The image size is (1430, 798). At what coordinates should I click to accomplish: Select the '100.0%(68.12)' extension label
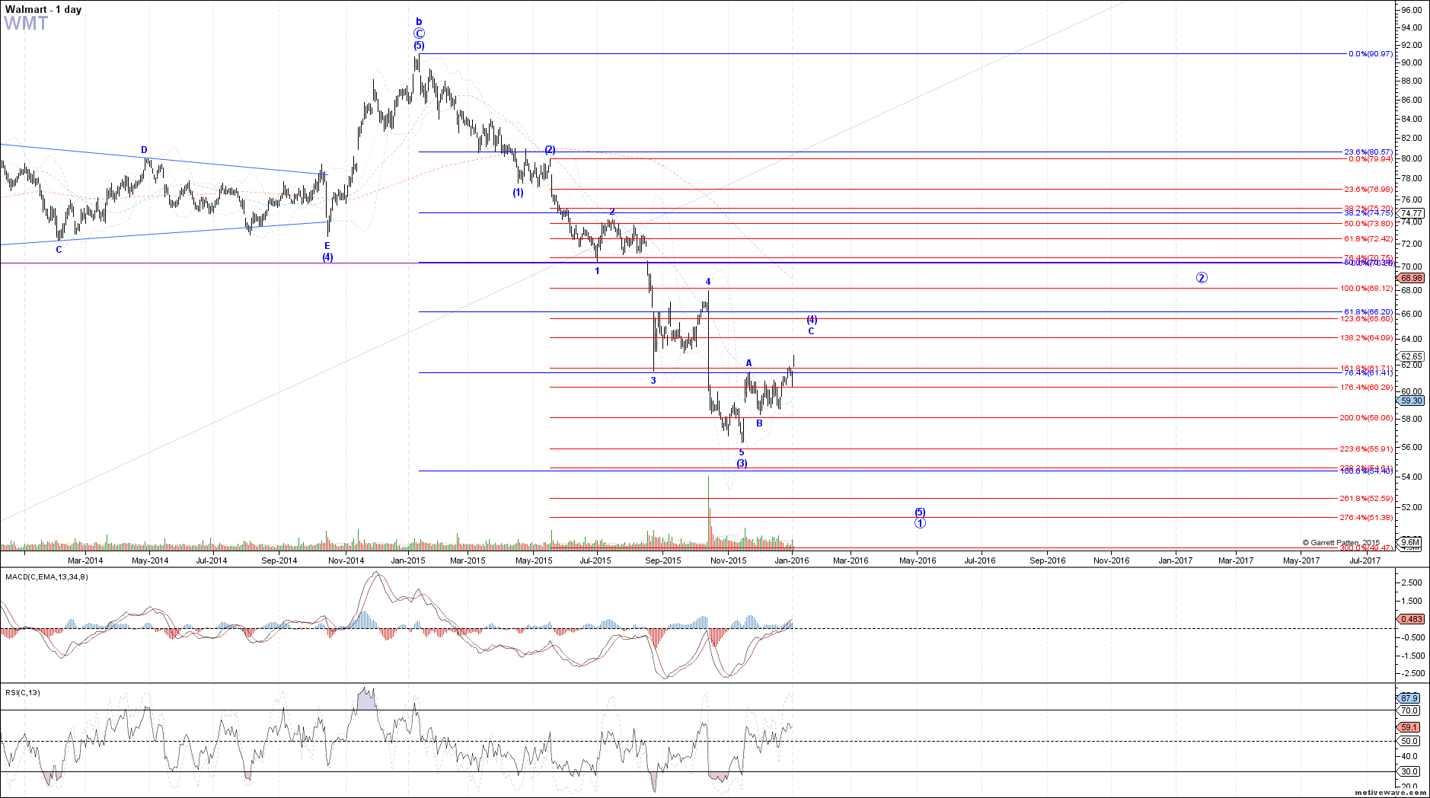[x=1367, y=289]
